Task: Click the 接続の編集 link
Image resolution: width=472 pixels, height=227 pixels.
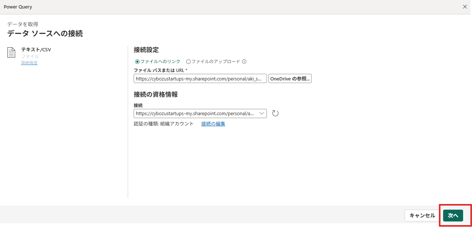Action: coord(213,124)
